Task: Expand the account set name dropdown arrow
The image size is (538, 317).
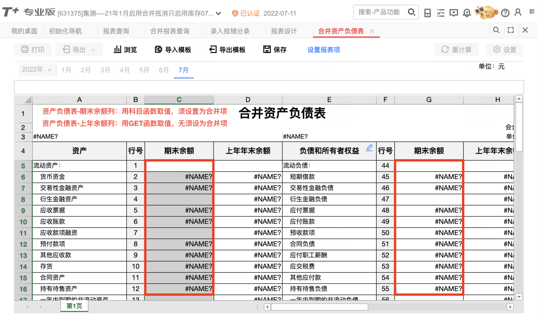Action: click(219, 14)
